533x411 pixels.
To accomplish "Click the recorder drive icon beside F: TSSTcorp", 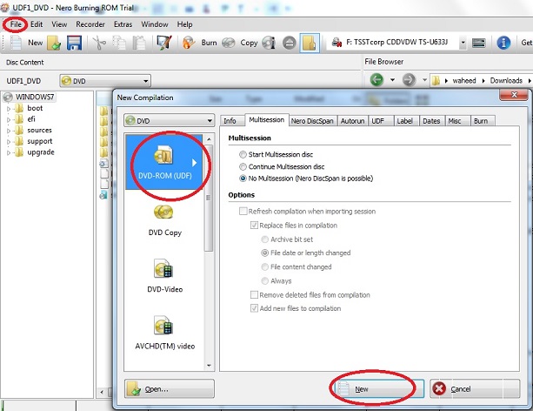I will [336, 43].
